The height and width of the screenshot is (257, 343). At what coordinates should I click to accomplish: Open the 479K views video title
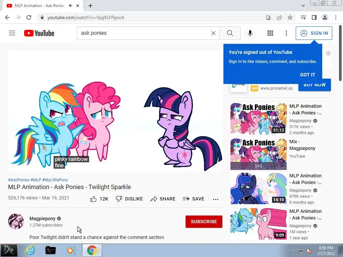coord(305,179)
